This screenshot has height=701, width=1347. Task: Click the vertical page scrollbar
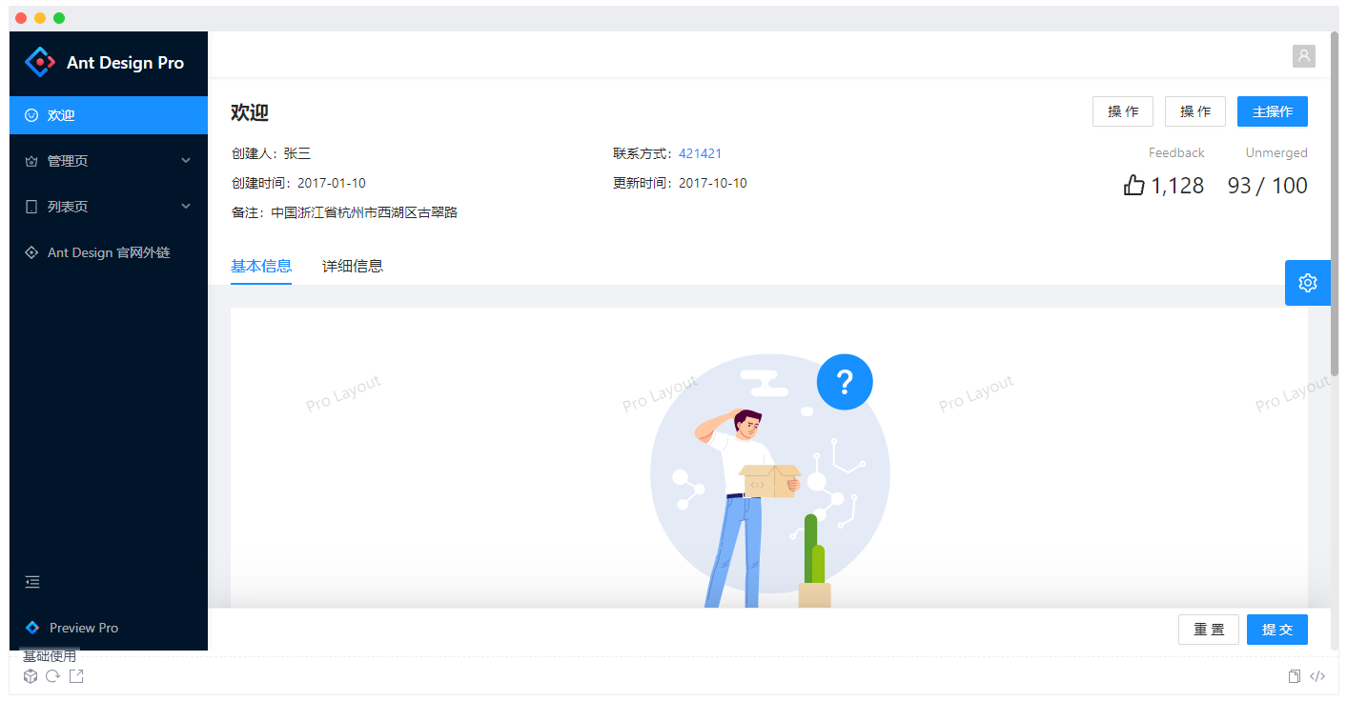(x=1335, y=205)
